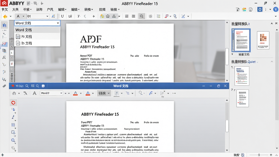Click the 批量转换队 queue panel header

240,24
